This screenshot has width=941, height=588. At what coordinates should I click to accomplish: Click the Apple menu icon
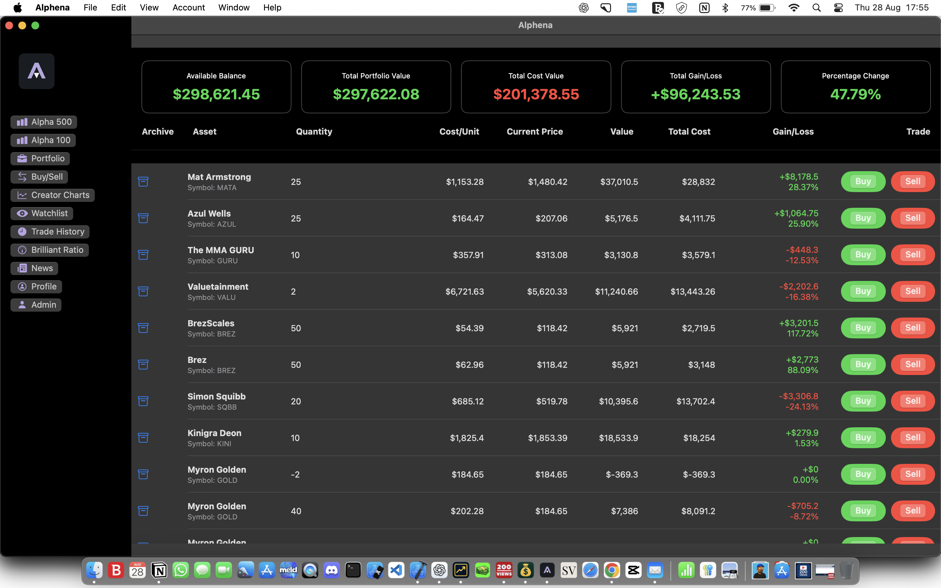18,8
